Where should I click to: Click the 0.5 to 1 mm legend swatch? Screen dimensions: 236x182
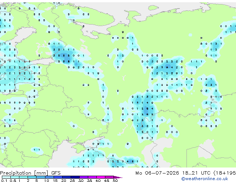(15, 177)
